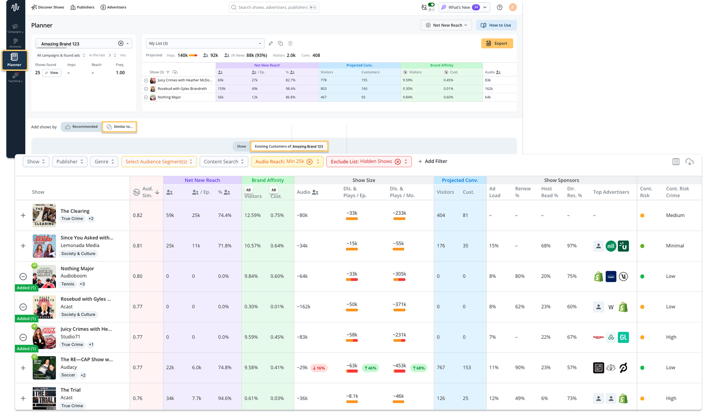703x412 pixels.
Task: Click The Clearing content risk dot
Action: click(x=642, y=216)
